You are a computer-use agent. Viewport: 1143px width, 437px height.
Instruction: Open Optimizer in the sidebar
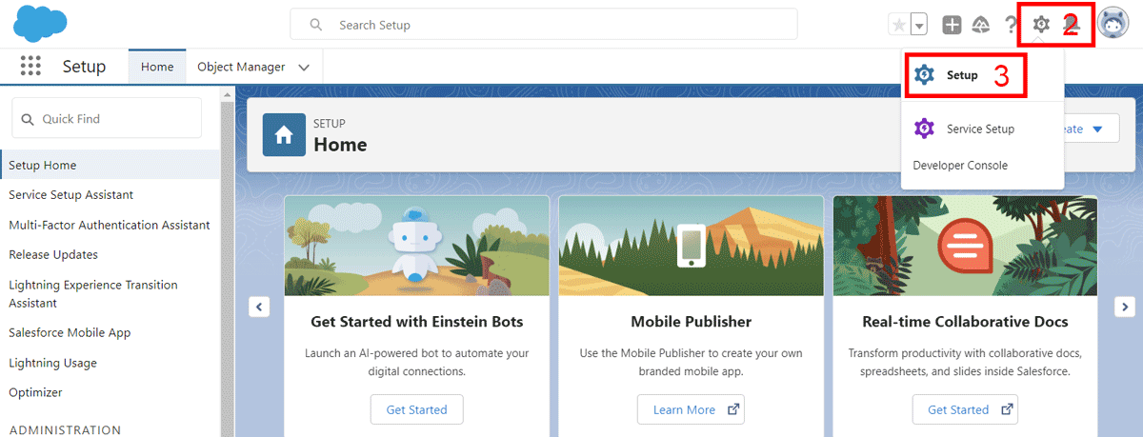click(x=35, y=392)
